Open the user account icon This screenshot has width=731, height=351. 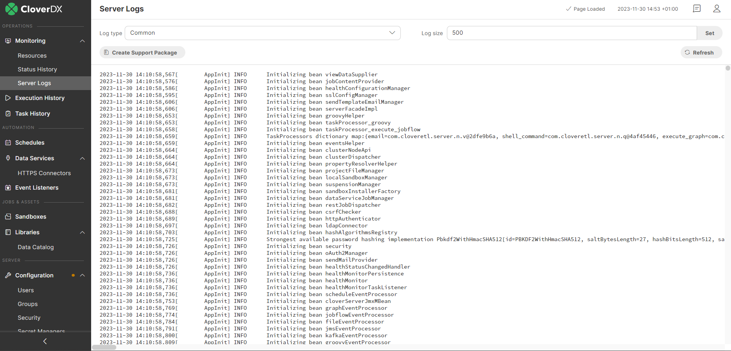pos(717,8)
